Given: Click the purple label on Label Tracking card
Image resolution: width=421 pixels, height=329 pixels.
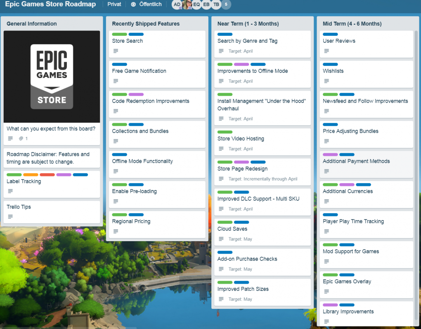Looking at the screenshot, I should pyautogui.click(x=64, y=174).
